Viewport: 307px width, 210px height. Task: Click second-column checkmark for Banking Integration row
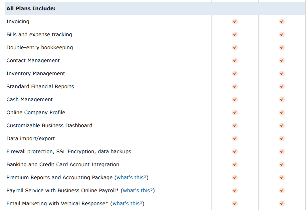282,164
